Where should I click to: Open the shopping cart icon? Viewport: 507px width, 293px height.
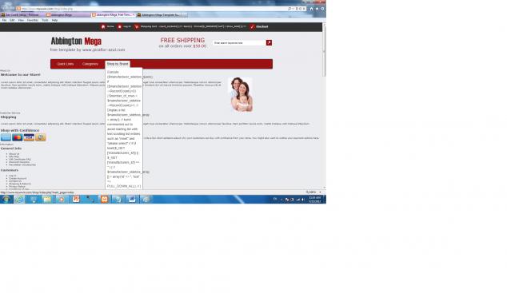pos(137,27)
